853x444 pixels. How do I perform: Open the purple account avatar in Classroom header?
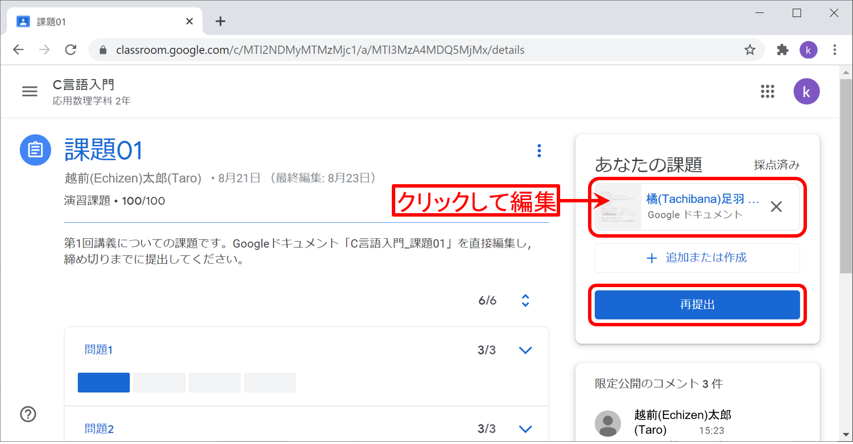(x=806, y=92)
